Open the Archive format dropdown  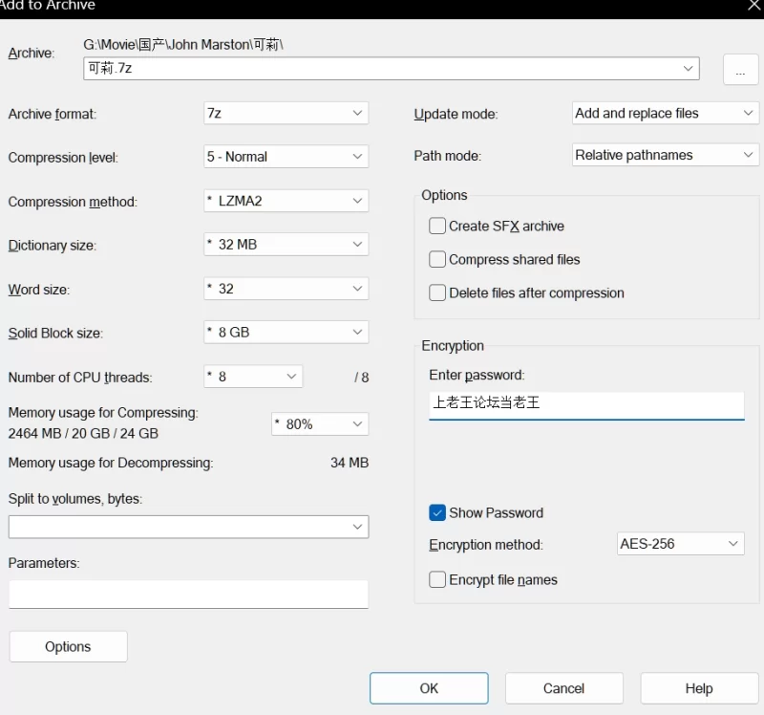pyautogui.click(x=286, y=113)
